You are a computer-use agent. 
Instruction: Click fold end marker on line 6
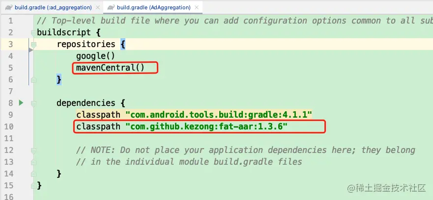(33, 80)
